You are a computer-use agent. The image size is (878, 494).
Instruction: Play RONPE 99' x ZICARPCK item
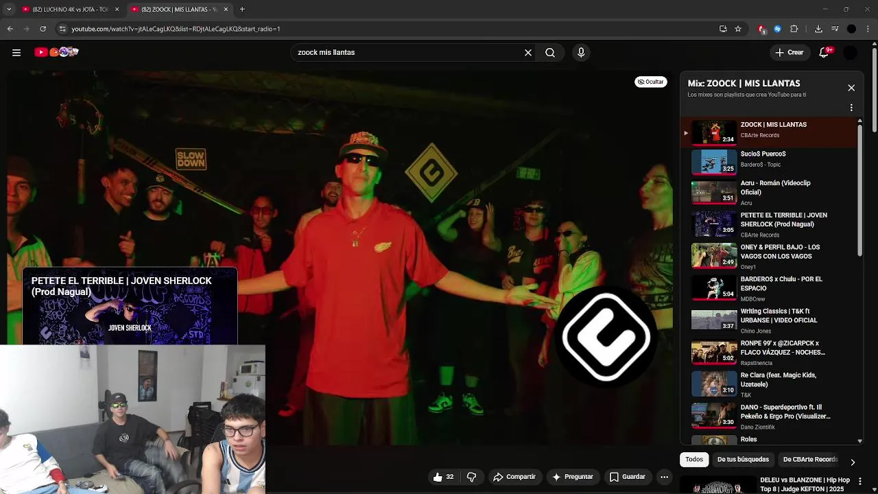[770, 353]
